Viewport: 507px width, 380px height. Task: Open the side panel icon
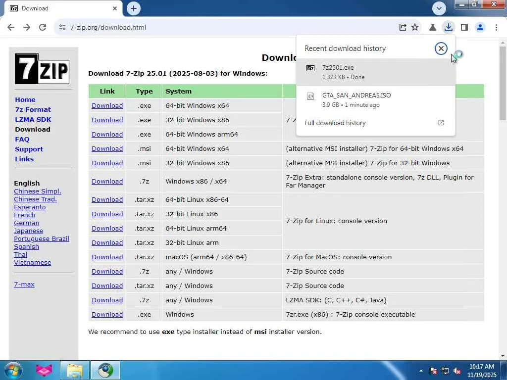(464, 28)
